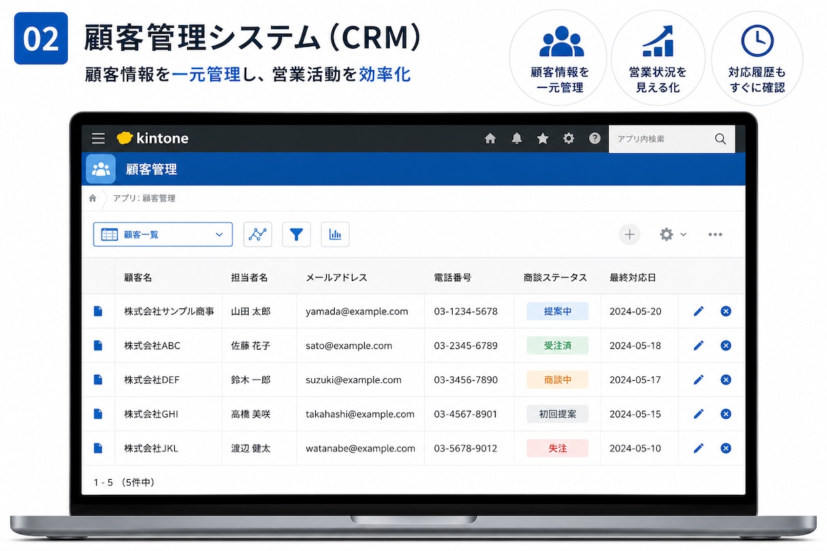Open the hamburger menu beside kintone logo

(98, 138)
